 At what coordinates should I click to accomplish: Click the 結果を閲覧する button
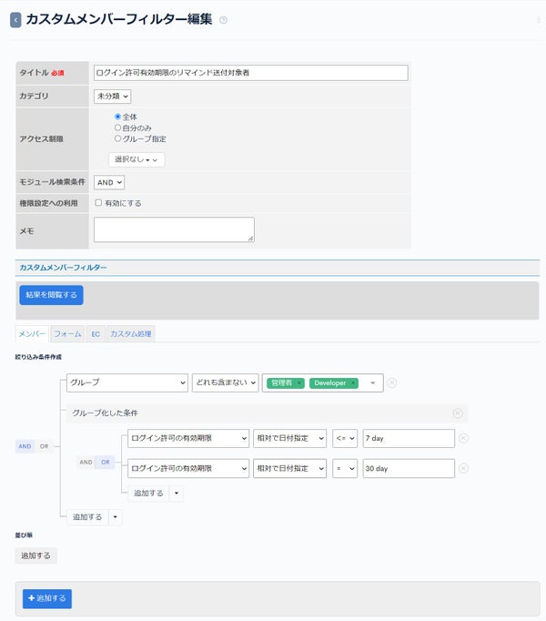[52, 295]
